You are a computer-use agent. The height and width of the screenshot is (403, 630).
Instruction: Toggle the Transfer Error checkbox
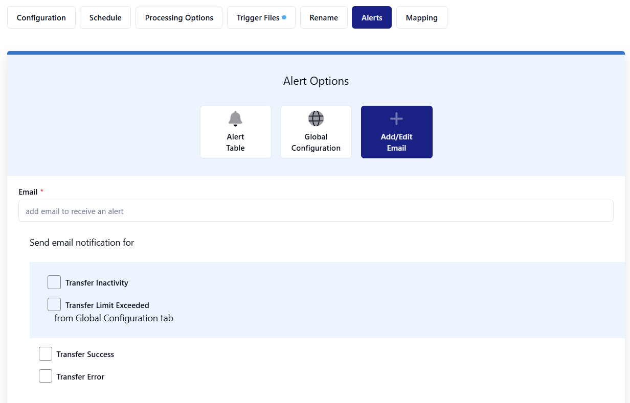click(x=46, y=376)
